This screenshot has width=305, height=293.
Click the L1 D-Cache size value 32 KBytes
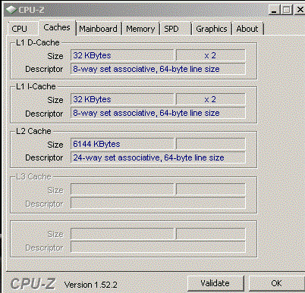[x=122, y=55]
